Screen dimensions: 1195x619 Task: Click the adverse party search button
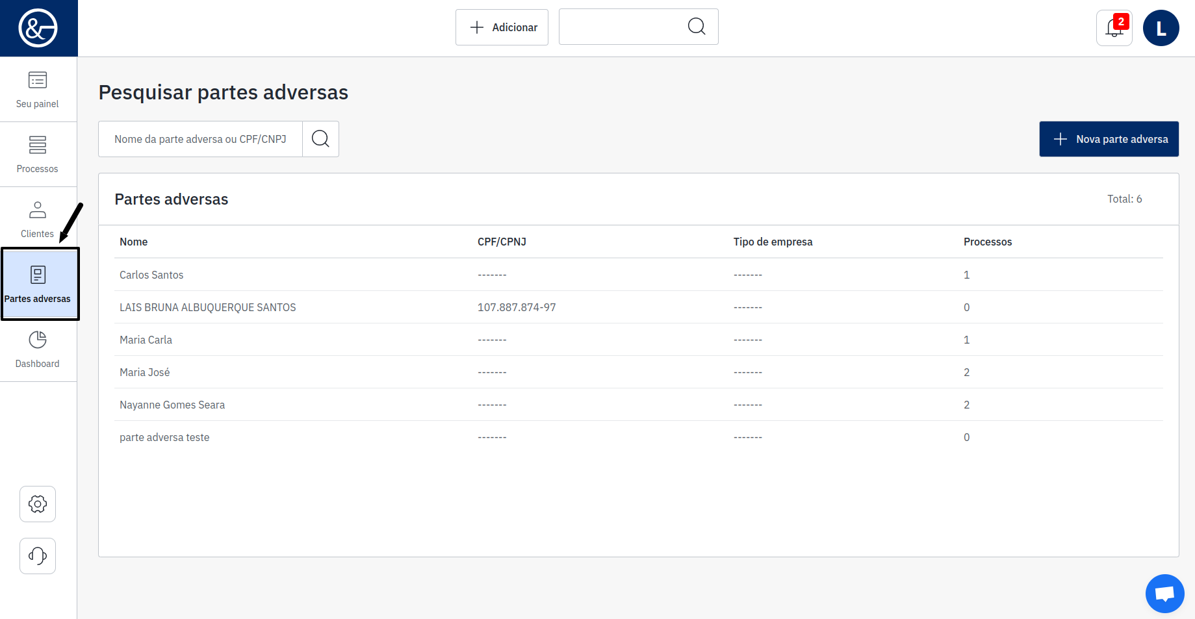[x=320, y=139]
